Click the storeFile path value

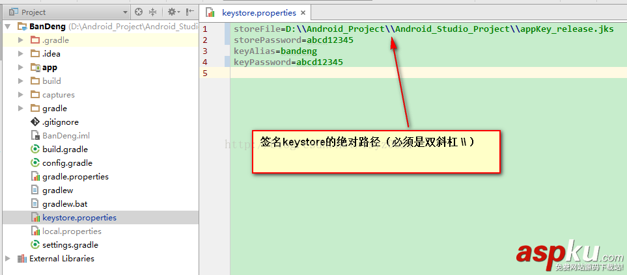click(x=449, y=29)
